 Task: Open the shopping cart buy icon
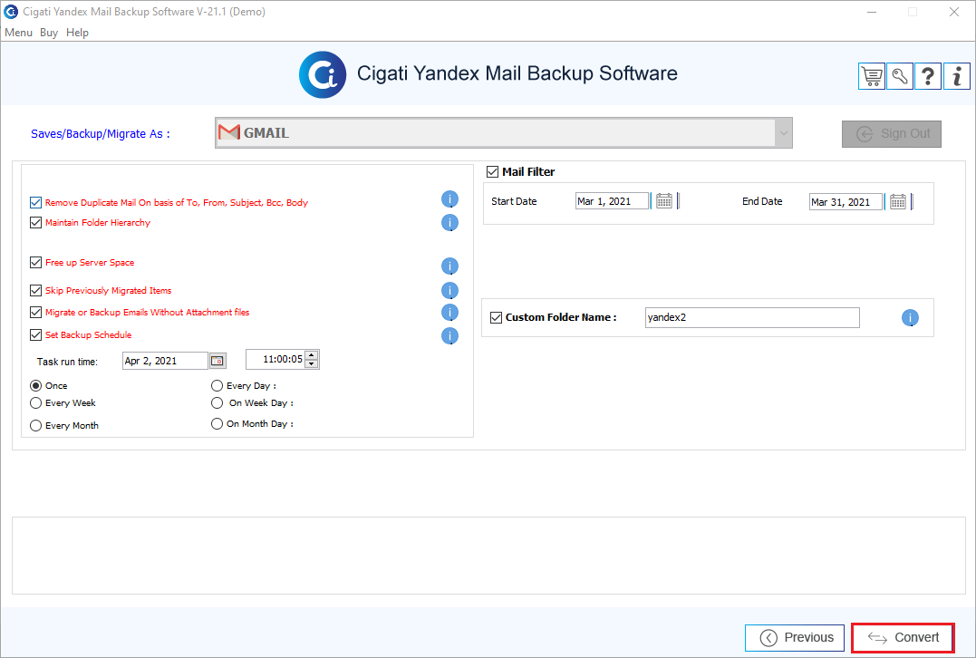coord(872,76)
